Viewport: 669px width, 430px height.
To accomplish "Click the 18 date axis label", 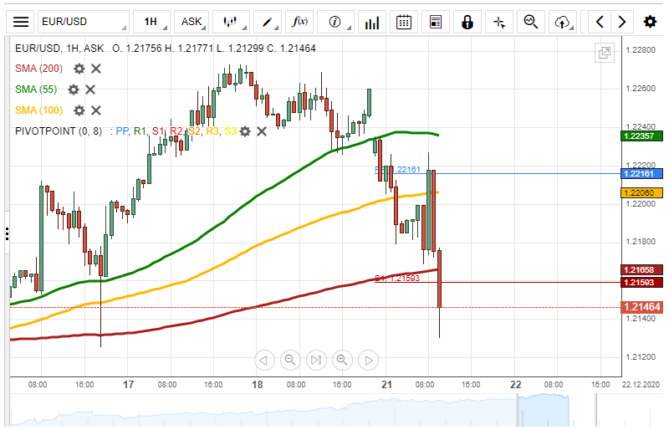I will tap(258, 385).
